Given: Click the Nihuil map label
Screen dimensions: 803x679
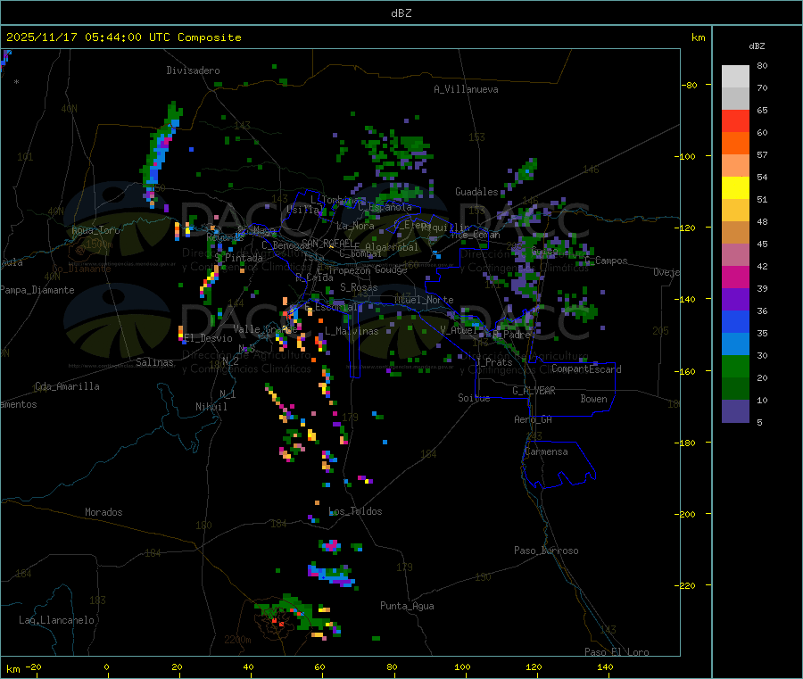Looking at the screenshot, I should (211, 407).
